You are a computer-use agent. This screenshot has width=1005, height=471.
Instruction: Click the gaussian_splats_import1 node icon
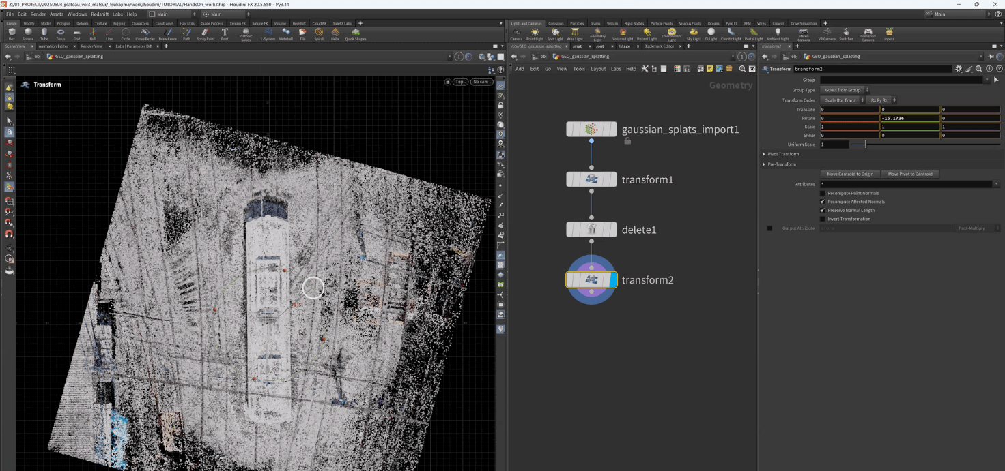click(x=591, y=130)
